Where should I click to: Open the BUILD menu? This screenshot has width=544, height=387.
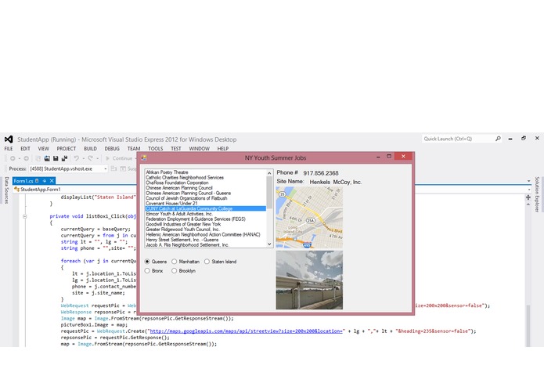(x=90, y=149)
